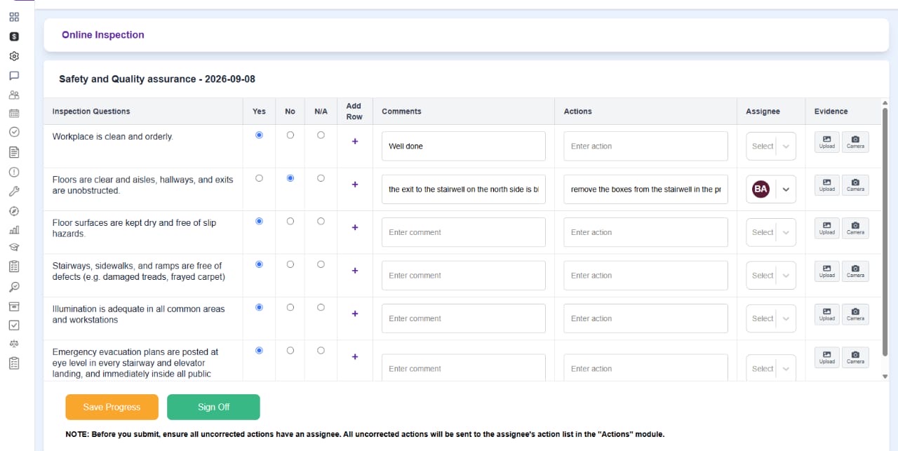Screen dimensions: 898x451
Task: Upload evidence for 'Emergency evacuation plans' row
Action: tap(827, 357)
